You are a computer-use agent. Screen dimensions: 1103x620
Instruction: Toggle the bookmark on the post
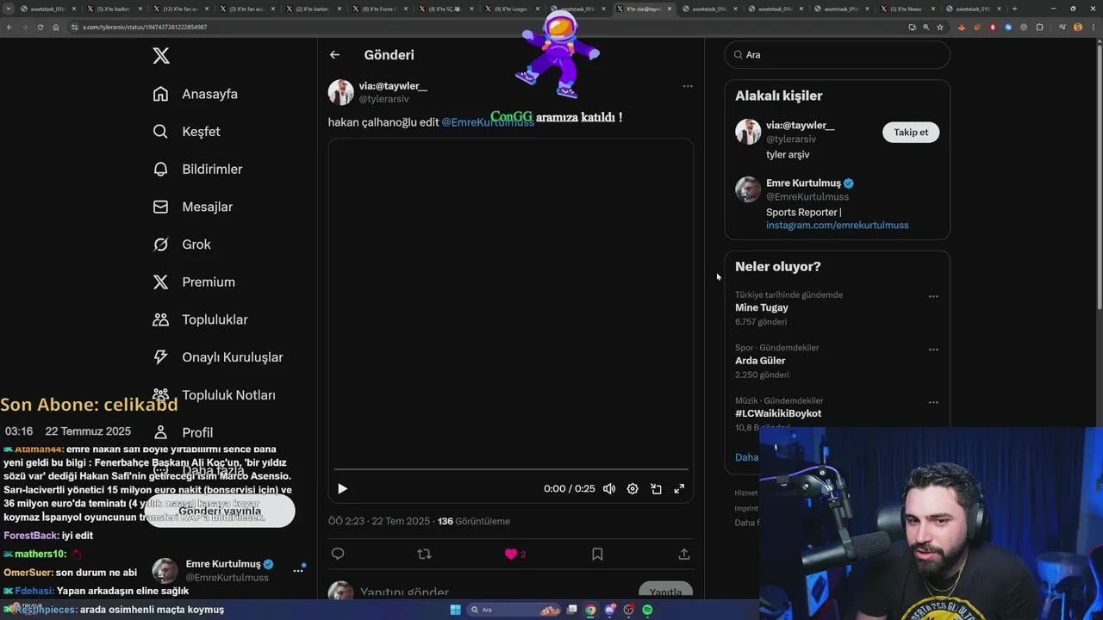[x=597, y=554]
